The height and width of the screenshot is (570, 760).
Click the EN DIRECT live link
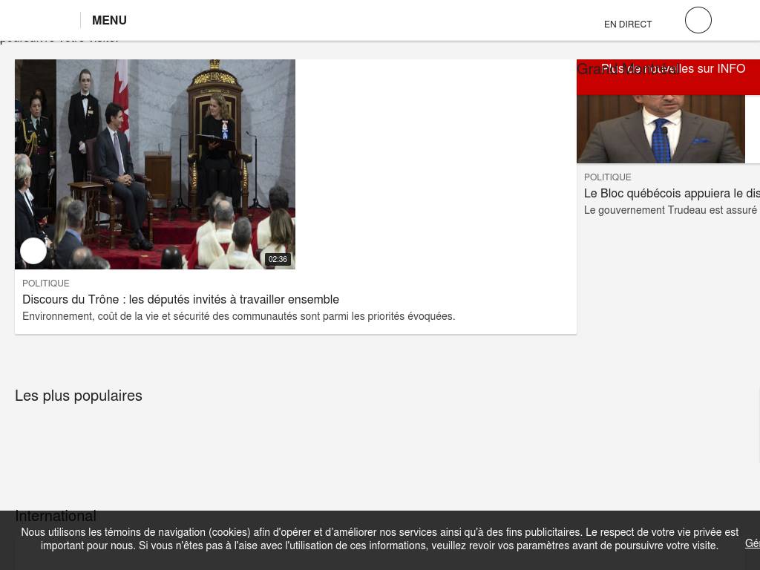point(628,24)
